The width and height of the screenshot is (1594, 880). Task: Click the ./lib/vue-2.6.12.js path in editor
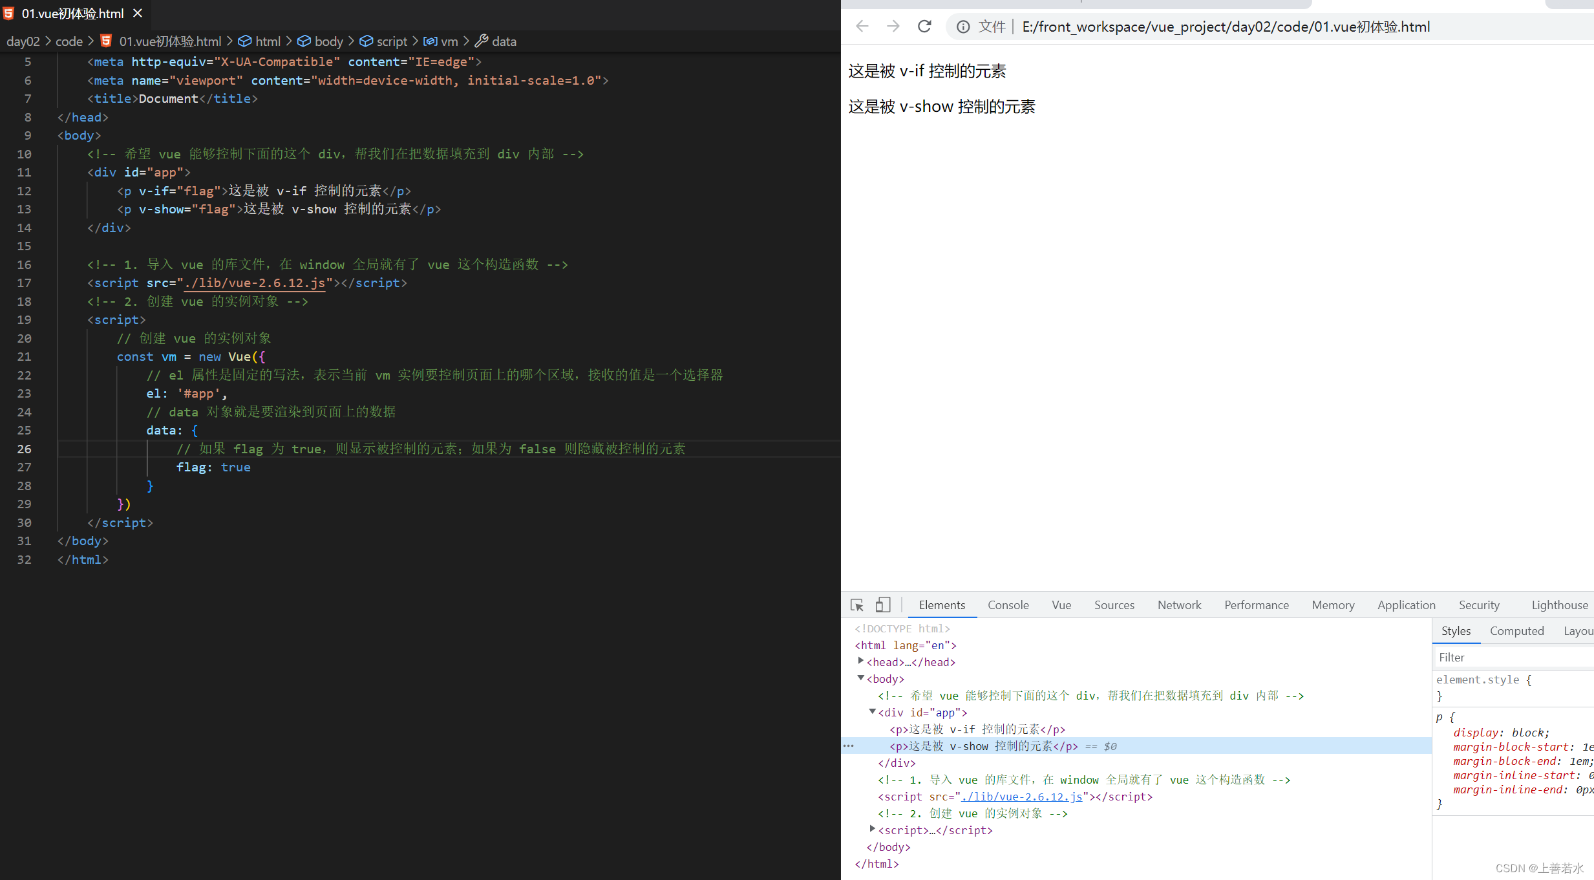point(255,283)
